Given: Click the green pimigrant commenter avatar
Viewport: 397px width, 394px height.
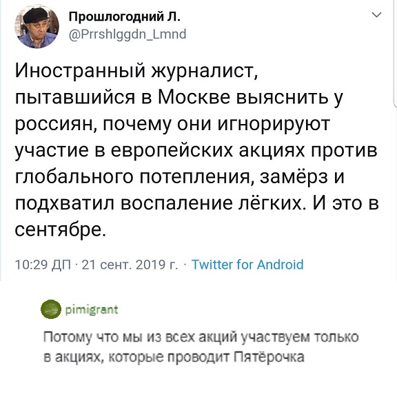Looking at the screenshot, I should tap(51, 309).
